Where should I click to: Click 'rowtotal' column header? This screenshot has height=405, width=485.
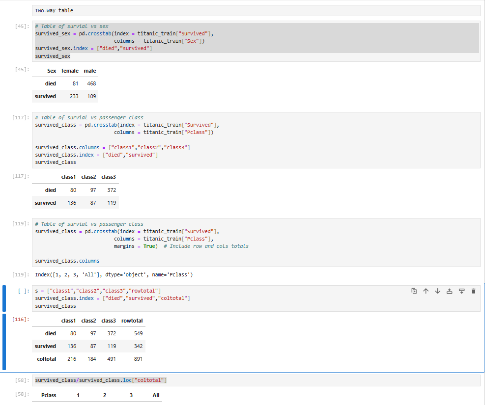(132, 321)
